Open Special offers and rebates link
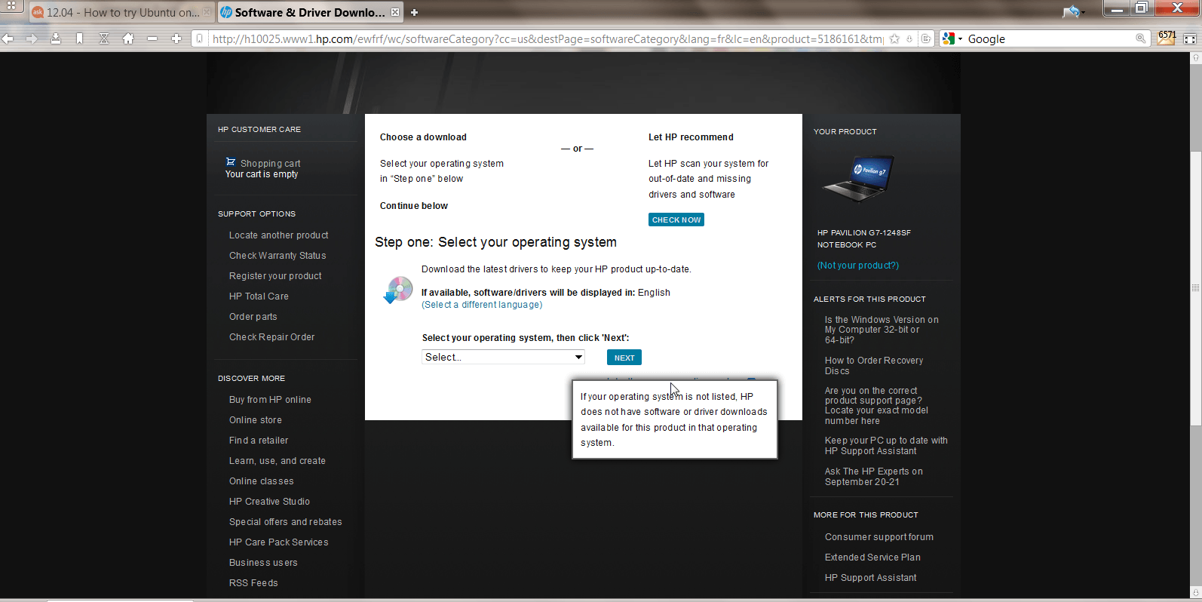1202x602 pixels. click(x=286, y=522)
